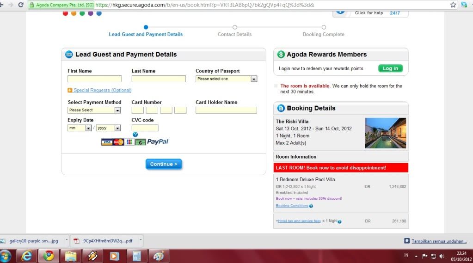Open the Special Requests (Optional) link
The image size is (473, 263).
tap(103, 90)
